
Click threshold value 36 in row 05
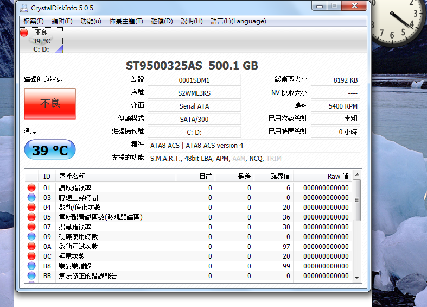pyautogui.click(x=286, y=217)
